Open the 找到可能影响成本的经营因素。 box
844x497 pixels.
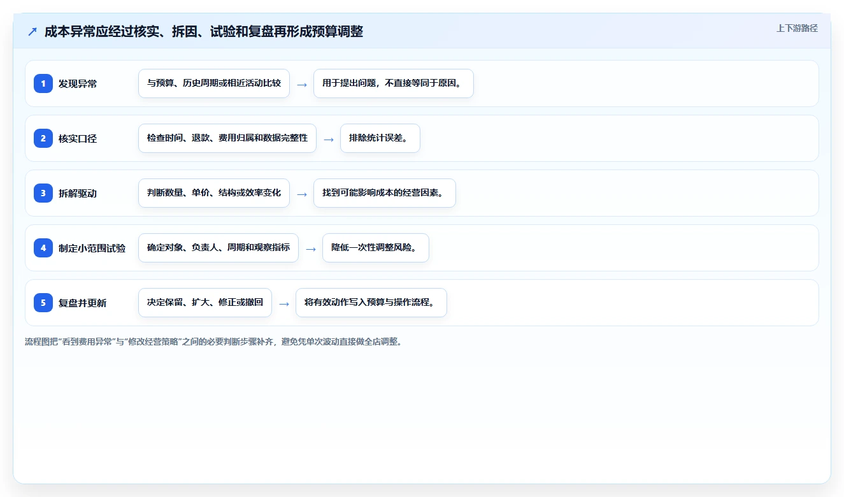[x=385, y=193]
